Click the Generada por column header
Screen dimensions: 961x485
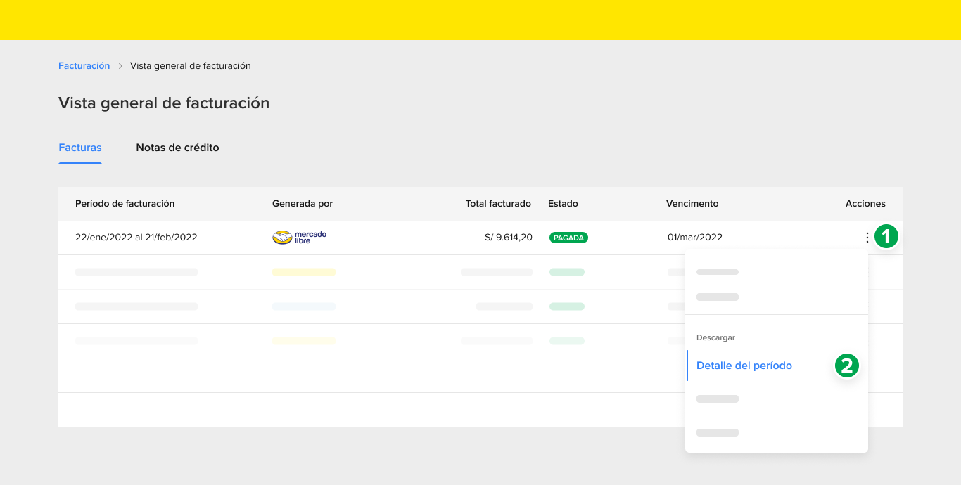[x=303, y=204]
